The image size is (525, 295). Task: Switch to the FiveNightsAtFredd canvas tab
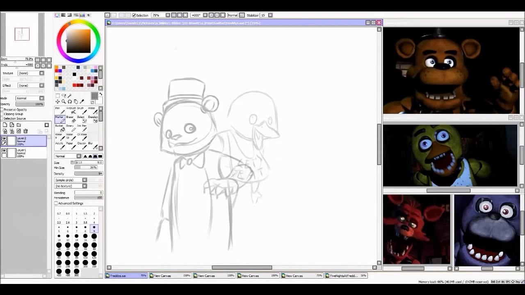coord(346,276)
